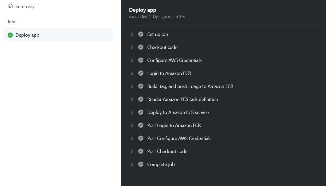Expand the Build, tag, and push image chevron
This screenshot has width=326, height=186.
[132, 86]
